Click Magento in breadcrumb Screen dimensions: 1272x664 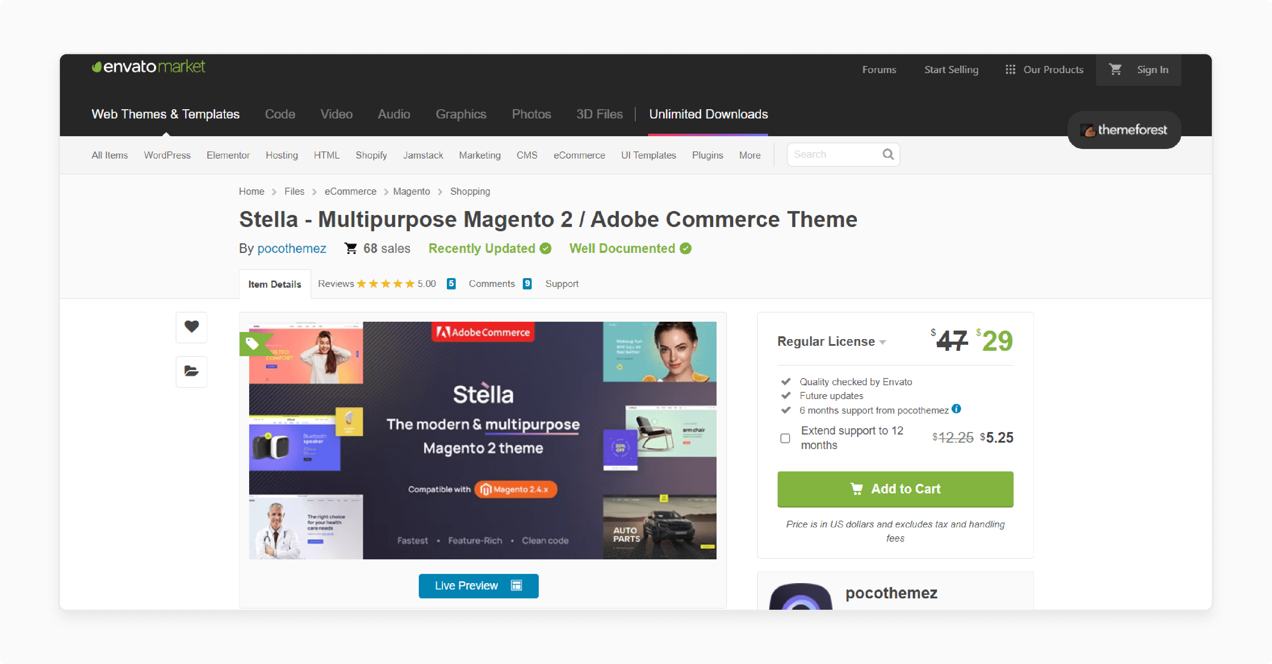click(x=411, y=192)
